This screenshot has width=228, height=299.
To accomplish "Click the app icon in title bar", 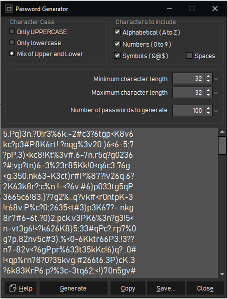I will pos(9,9).
